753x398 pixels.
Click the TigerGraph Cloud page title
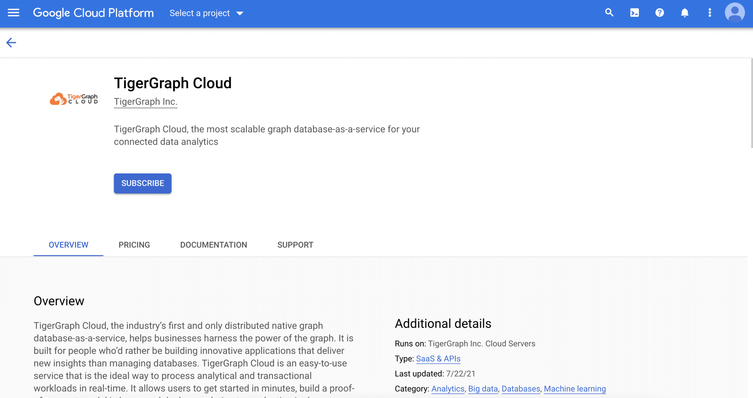coord(173,83)
